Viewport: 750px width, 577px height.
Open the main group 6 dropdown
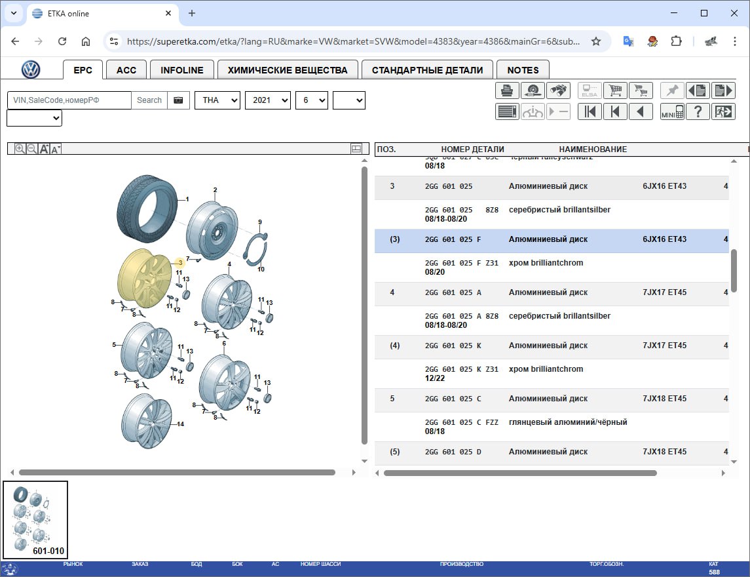tap(312, 100)
